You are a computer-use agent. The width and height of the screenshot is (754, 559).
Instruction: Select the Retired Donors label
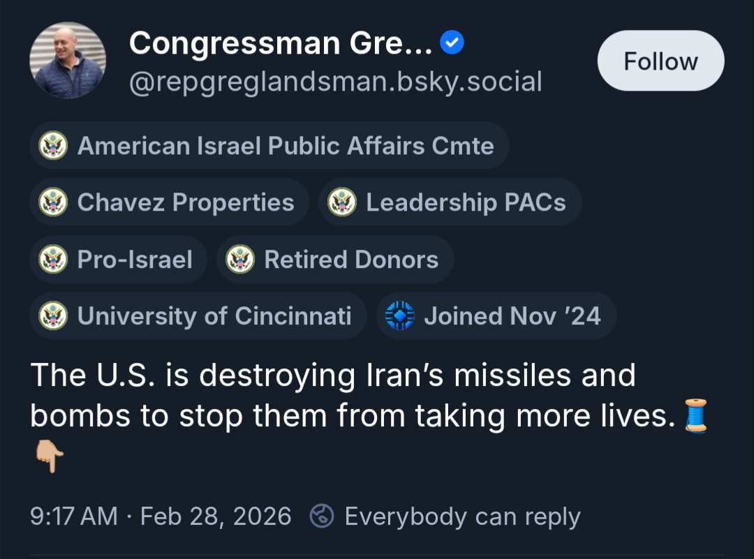pos(351,260)
